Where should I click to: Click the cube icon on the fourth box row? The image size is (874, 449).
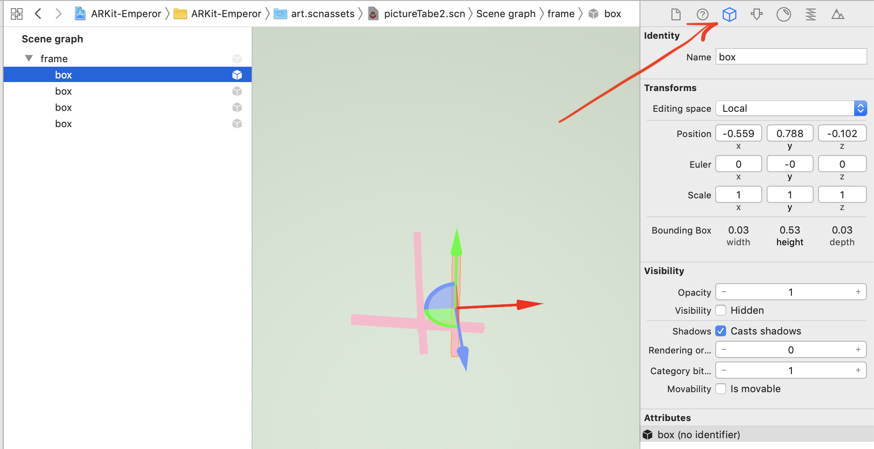[x=237, y=124]
